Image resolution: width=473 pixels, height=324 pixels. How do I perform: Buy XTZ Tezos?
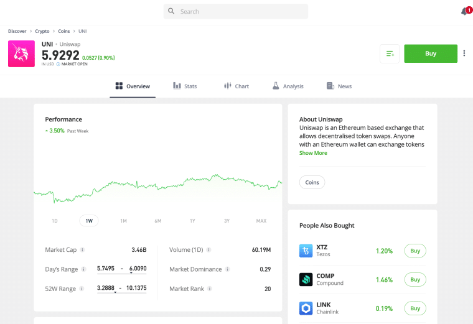(x=415, y=251)
